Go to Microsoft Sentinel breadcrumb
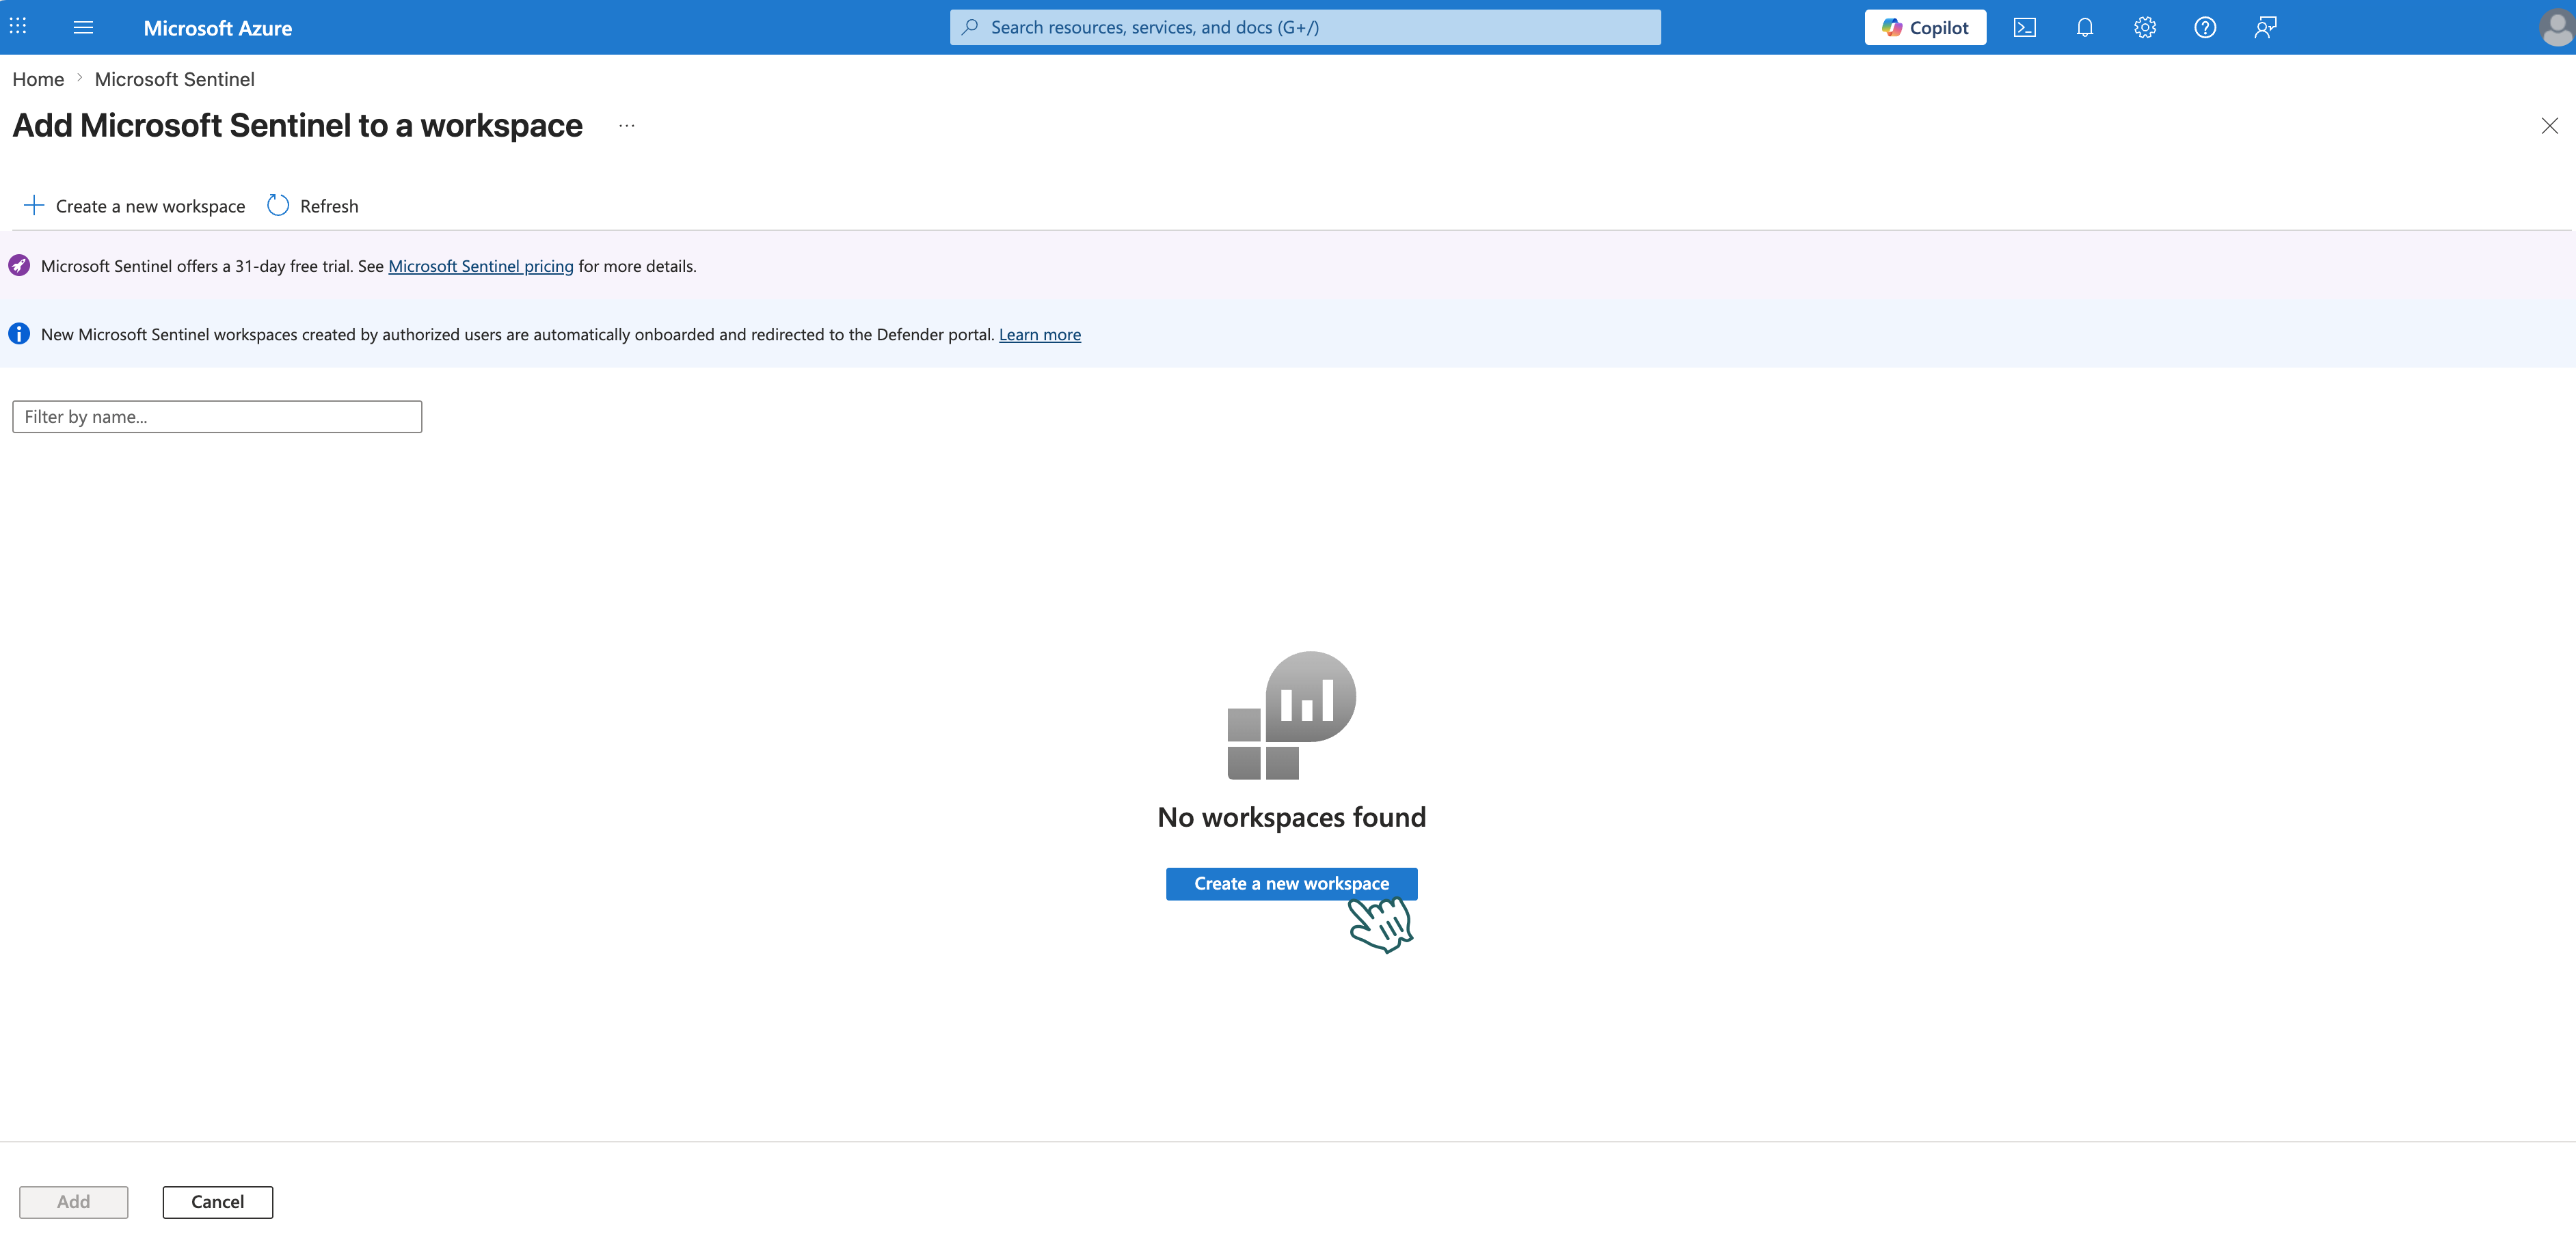This screenshot has height=1249, width=2576. point(175,79)
